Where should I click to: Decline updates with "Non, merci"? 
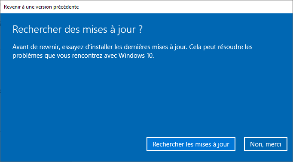click(x=266, y=144)
